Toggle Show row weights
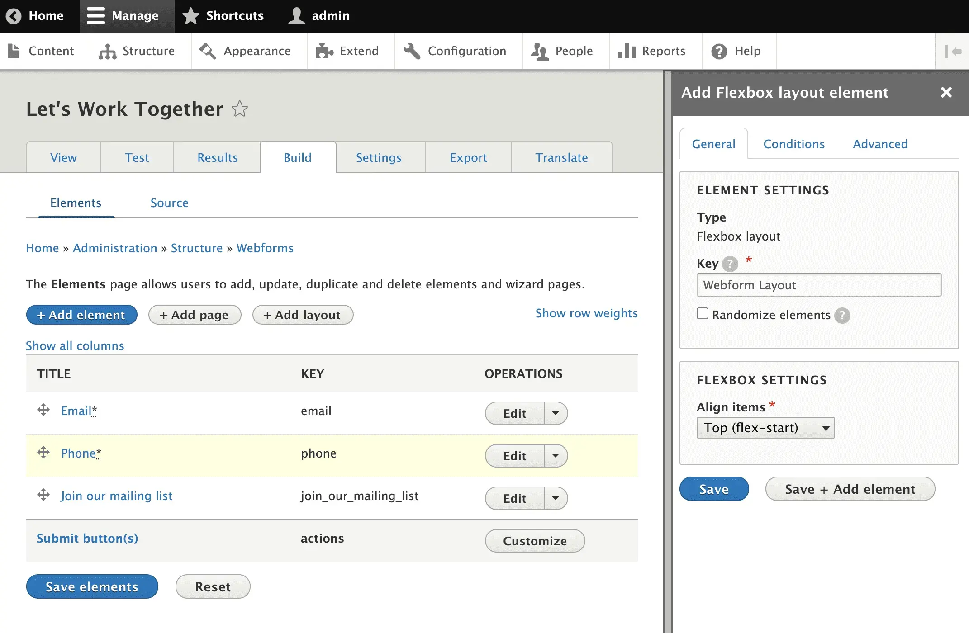 click(x=586, y=313)
